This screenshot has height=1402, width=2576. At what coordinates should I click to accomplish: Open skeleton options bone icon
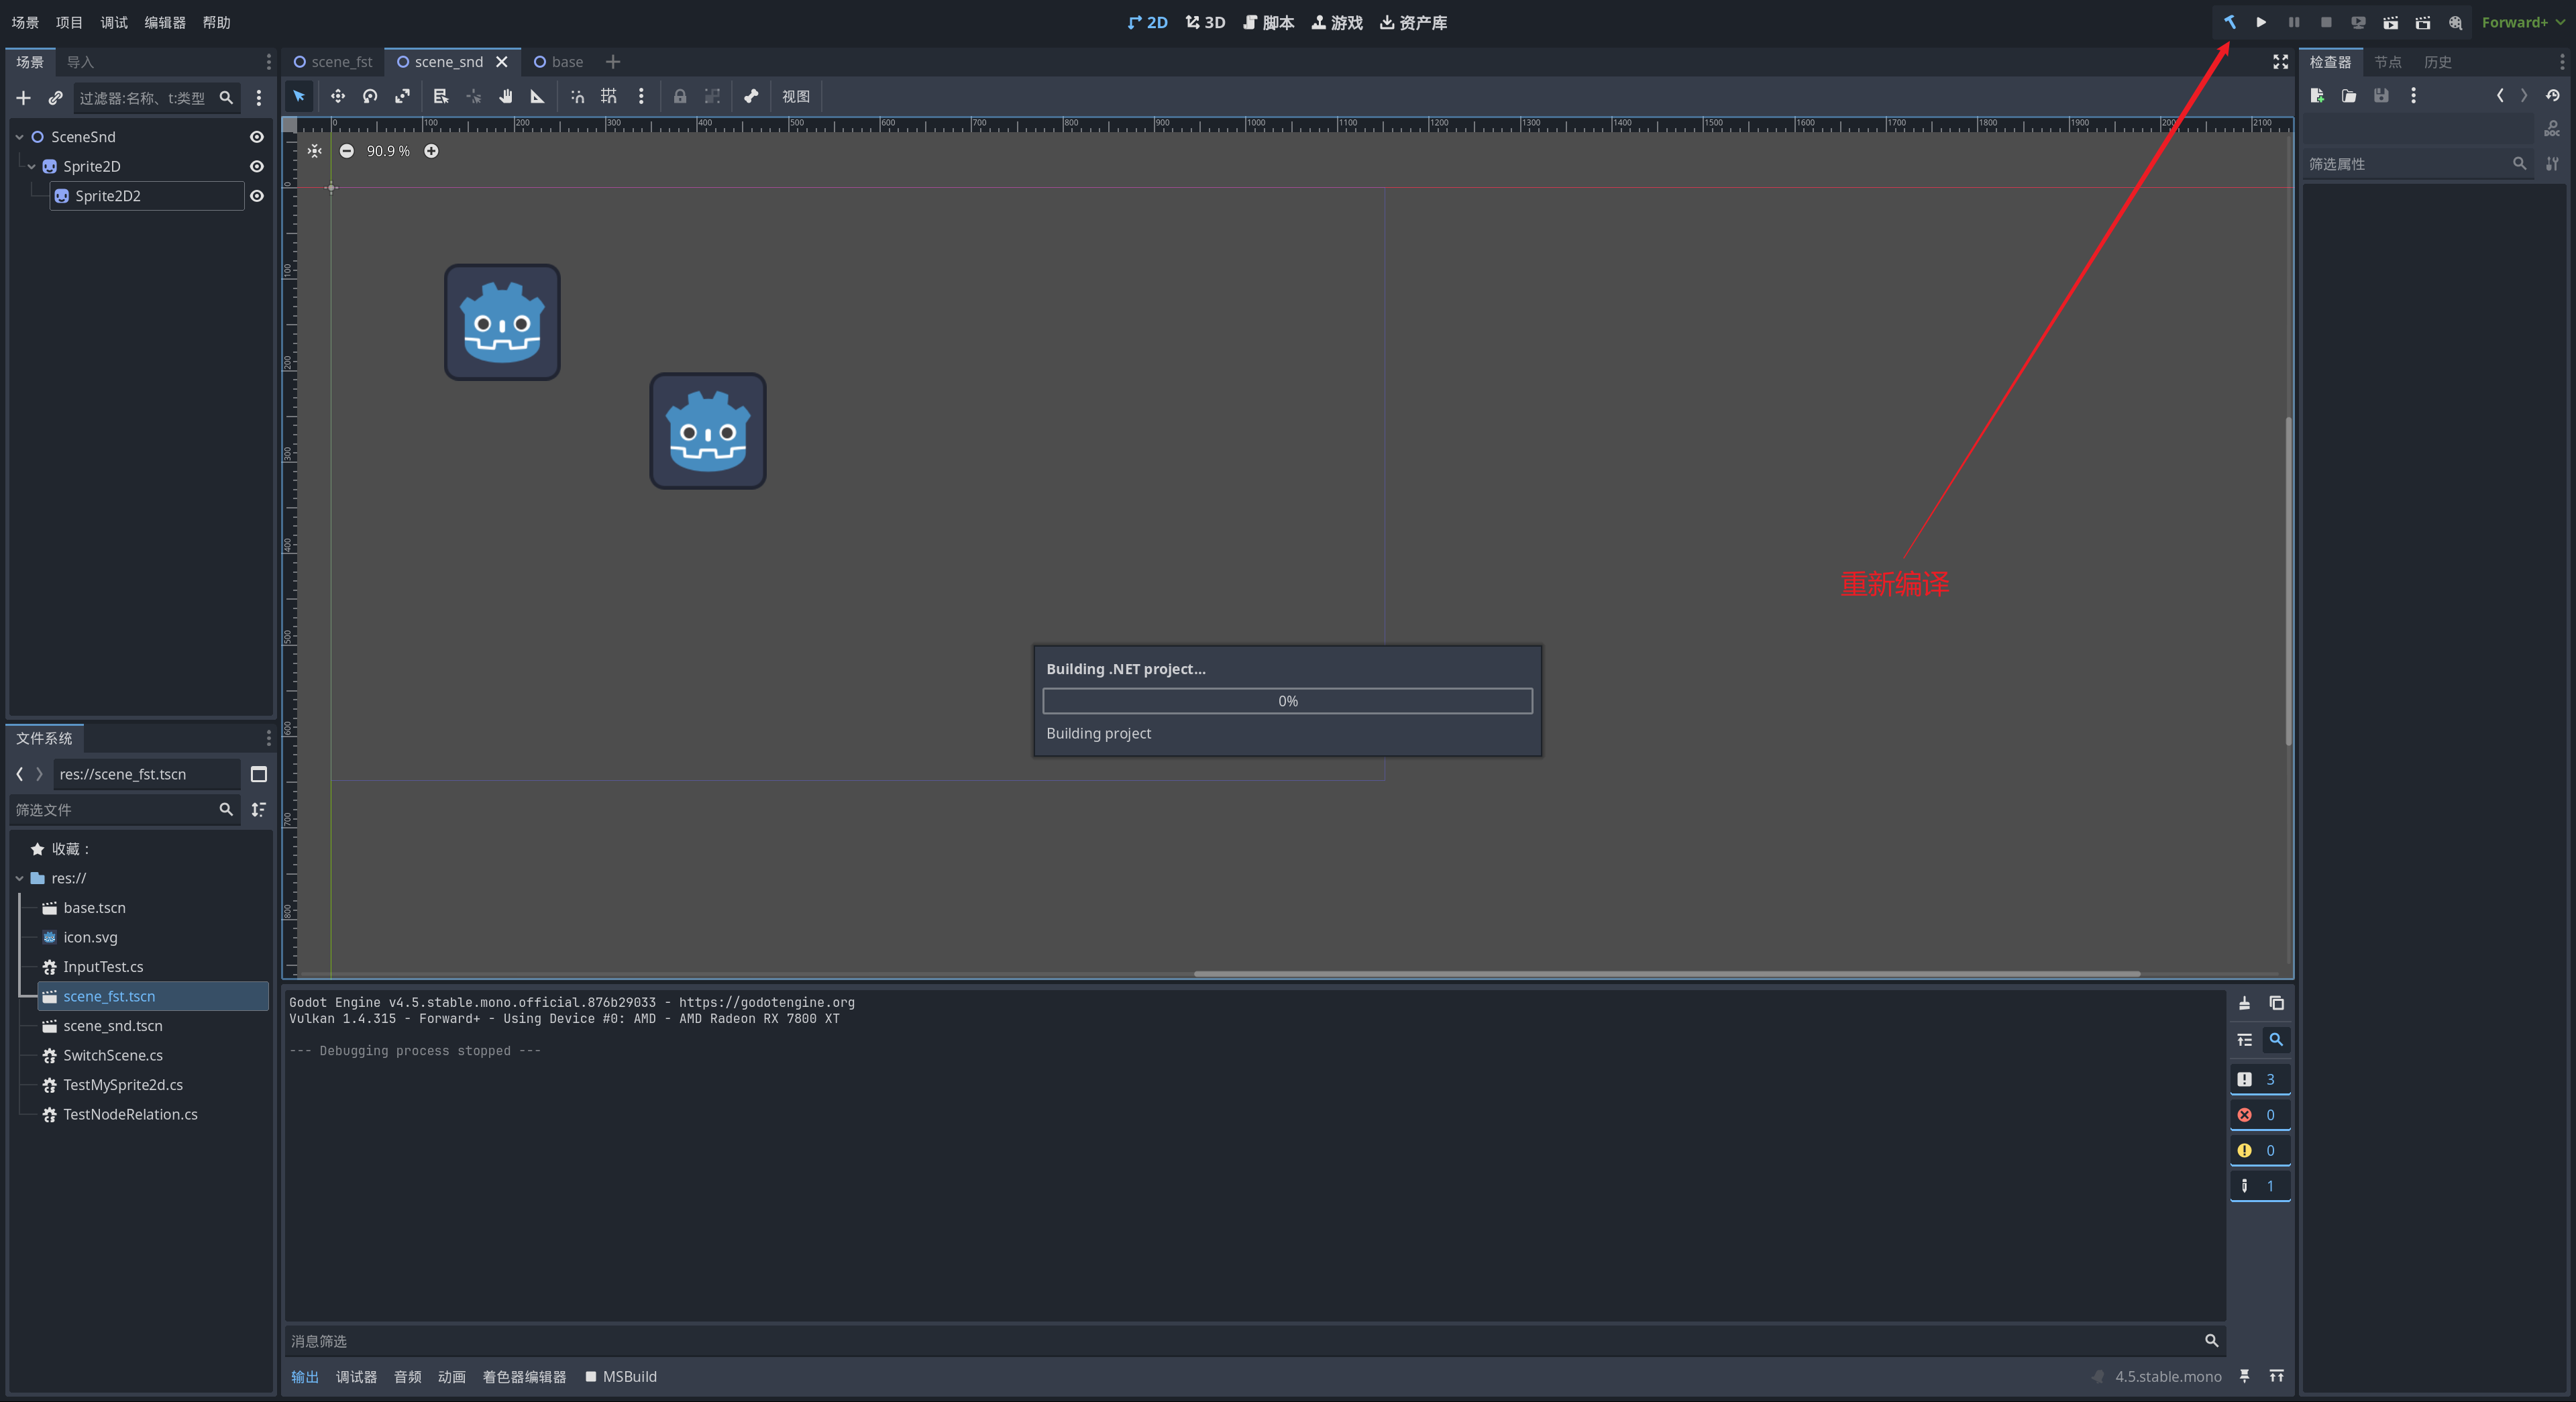[x=751, y=96]
